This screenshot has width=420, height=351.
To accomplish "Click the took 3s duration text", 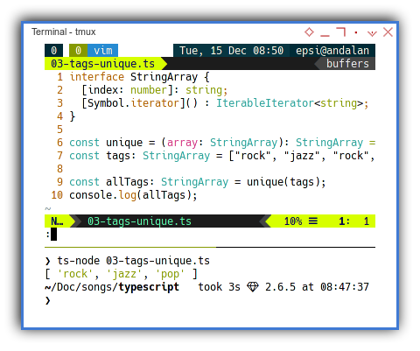I will coord(219,287).
